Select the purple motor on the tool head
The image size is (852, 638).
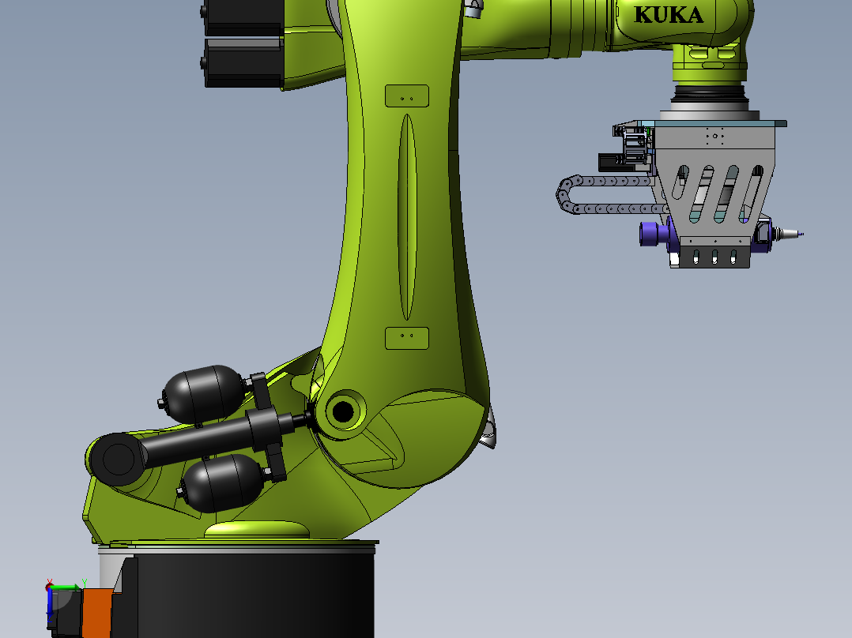(x=655, y=234)
